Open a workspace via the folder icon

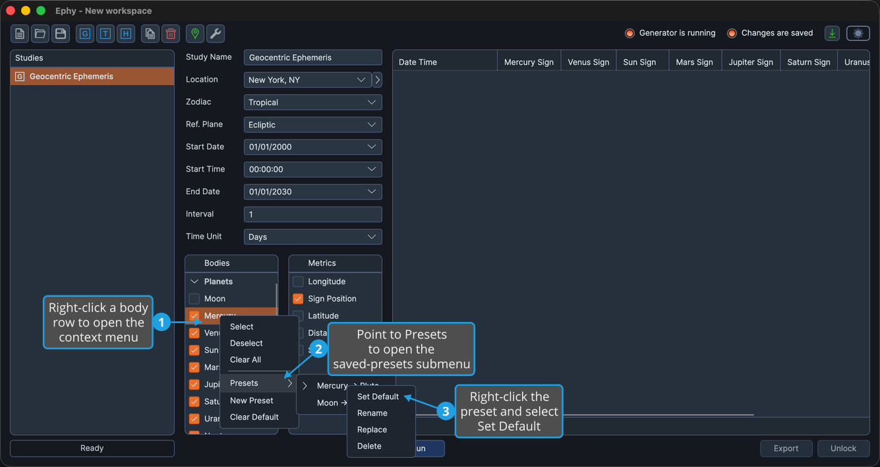point(40,34)
